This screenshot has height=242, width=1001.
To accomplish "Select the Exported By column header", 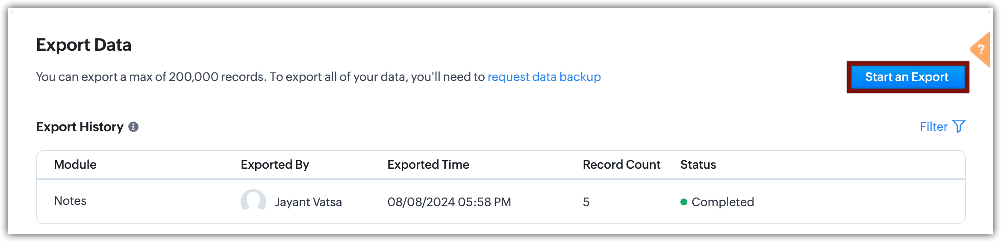I will click(x=275, y=164).
